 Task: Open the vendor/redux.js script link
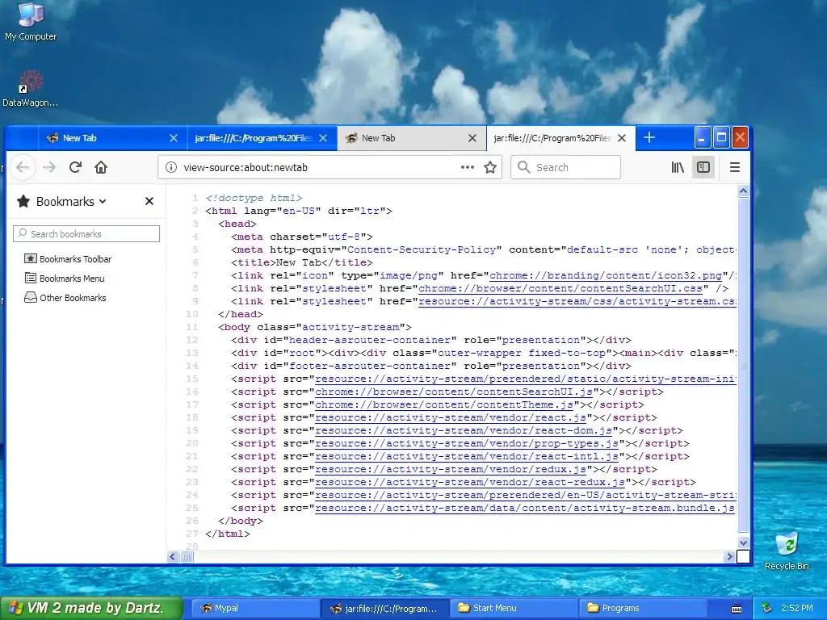(x=451, y=469)
